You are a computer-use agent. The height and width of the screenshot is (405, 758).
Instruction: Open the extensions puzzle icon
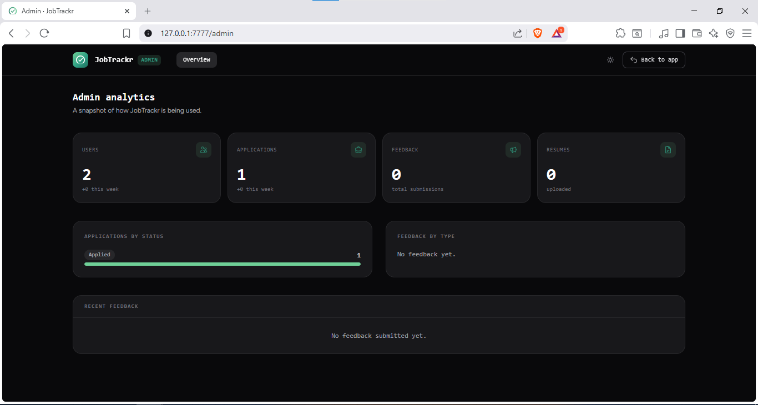click(620, 33)
